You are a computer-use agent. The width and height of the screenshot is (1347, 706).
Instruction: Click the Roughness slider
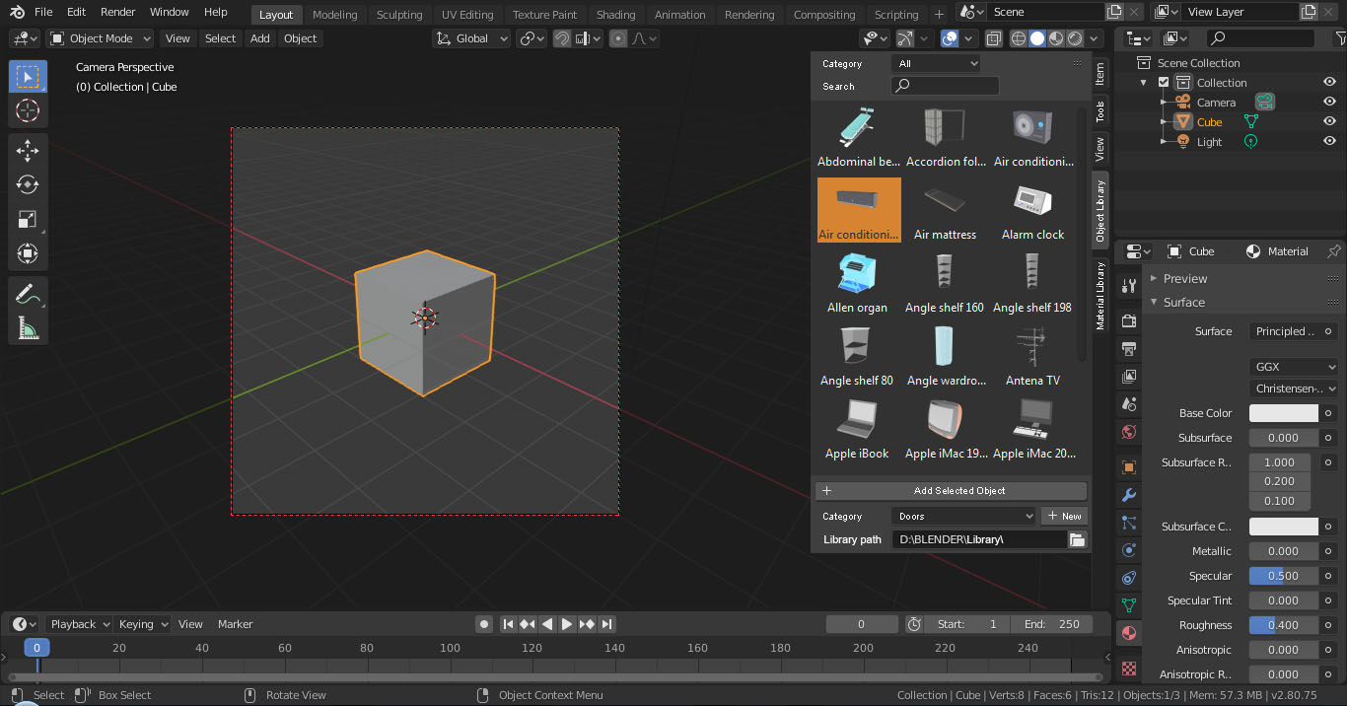pyautogui.click(x=1284, y=625)
